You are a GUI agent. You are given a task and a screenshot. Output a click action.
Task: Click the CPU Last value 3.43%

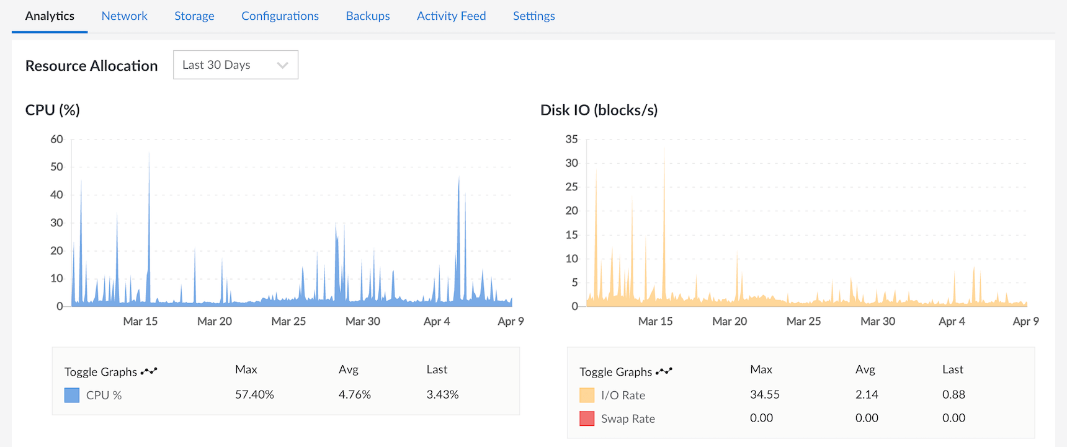442,394
